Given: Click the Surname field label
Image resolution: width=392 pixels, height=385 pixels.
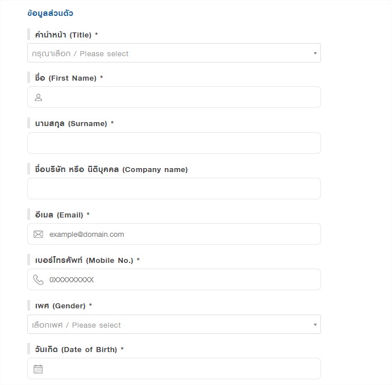Looking at the screenshot, I should pos(74,123).
